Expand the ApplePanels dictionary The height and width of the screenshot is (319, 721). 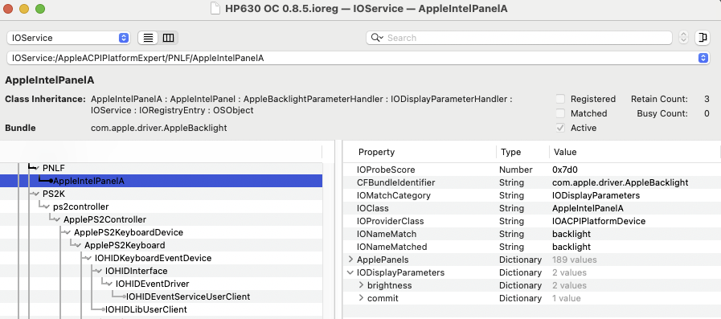[x=350, y=260]
